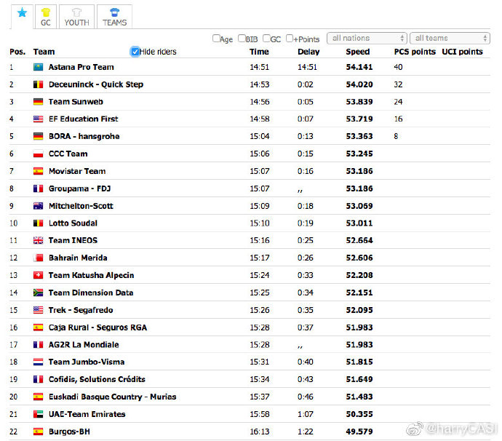Image resolution: width=502 pixels, height=441 pixels.
Task: Click the German flag beside BORA - hansgrohe
Action: pyautogui.click(x=38, y=136)
